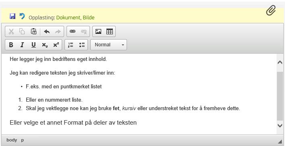The height and width of the screenshot is (146, 285).
Task: Click the italic word 'kursiv'
Action: tap(129, 108)
